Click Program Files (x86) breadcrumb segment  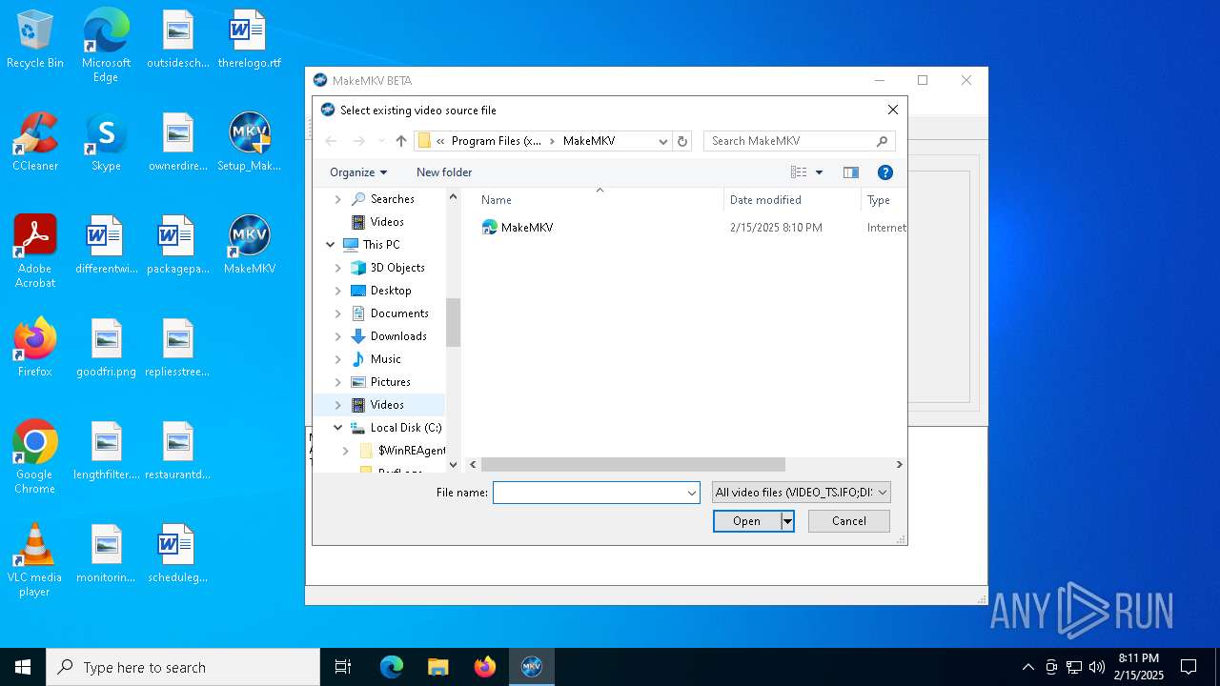click(496, 141)
